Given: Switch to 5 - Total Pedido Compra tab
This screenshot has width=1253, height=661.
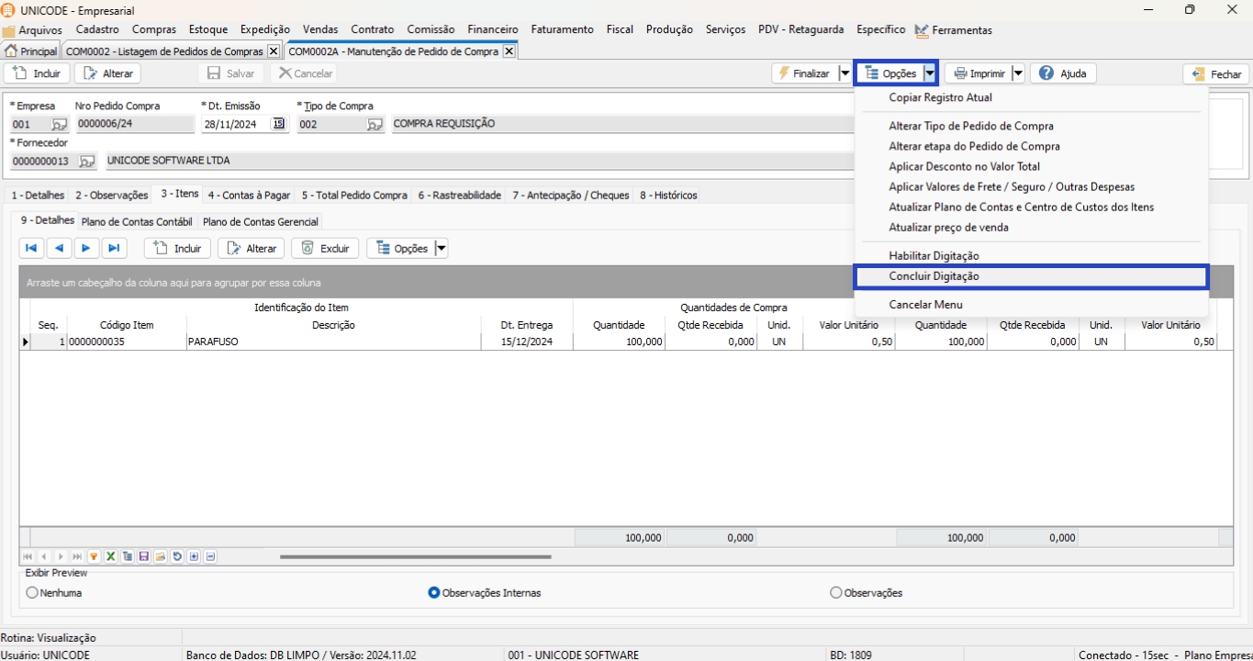Looking at the screenshot, I should click(354, 195).
